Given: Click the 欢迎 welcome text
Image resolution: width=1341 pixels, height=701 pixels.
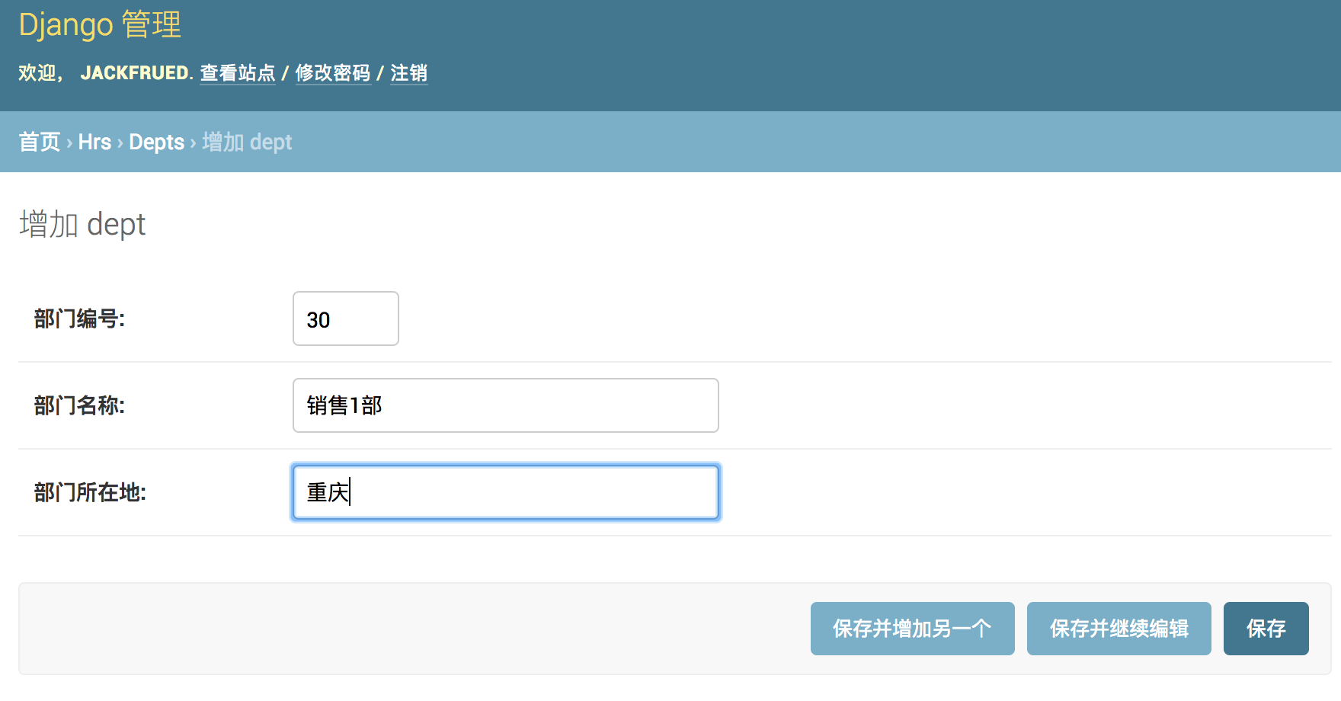Looking at the screenshot, I should coord(38,73).
